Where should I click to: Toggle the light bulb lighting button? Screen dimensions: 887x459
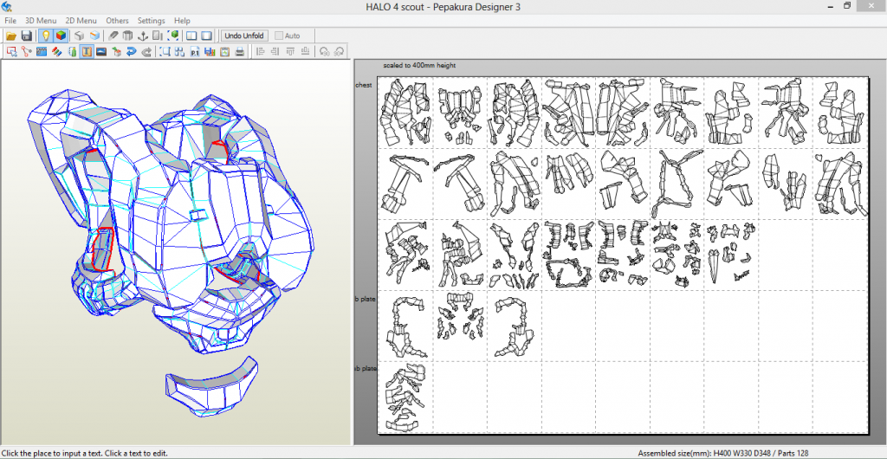[x=46, y=36]
